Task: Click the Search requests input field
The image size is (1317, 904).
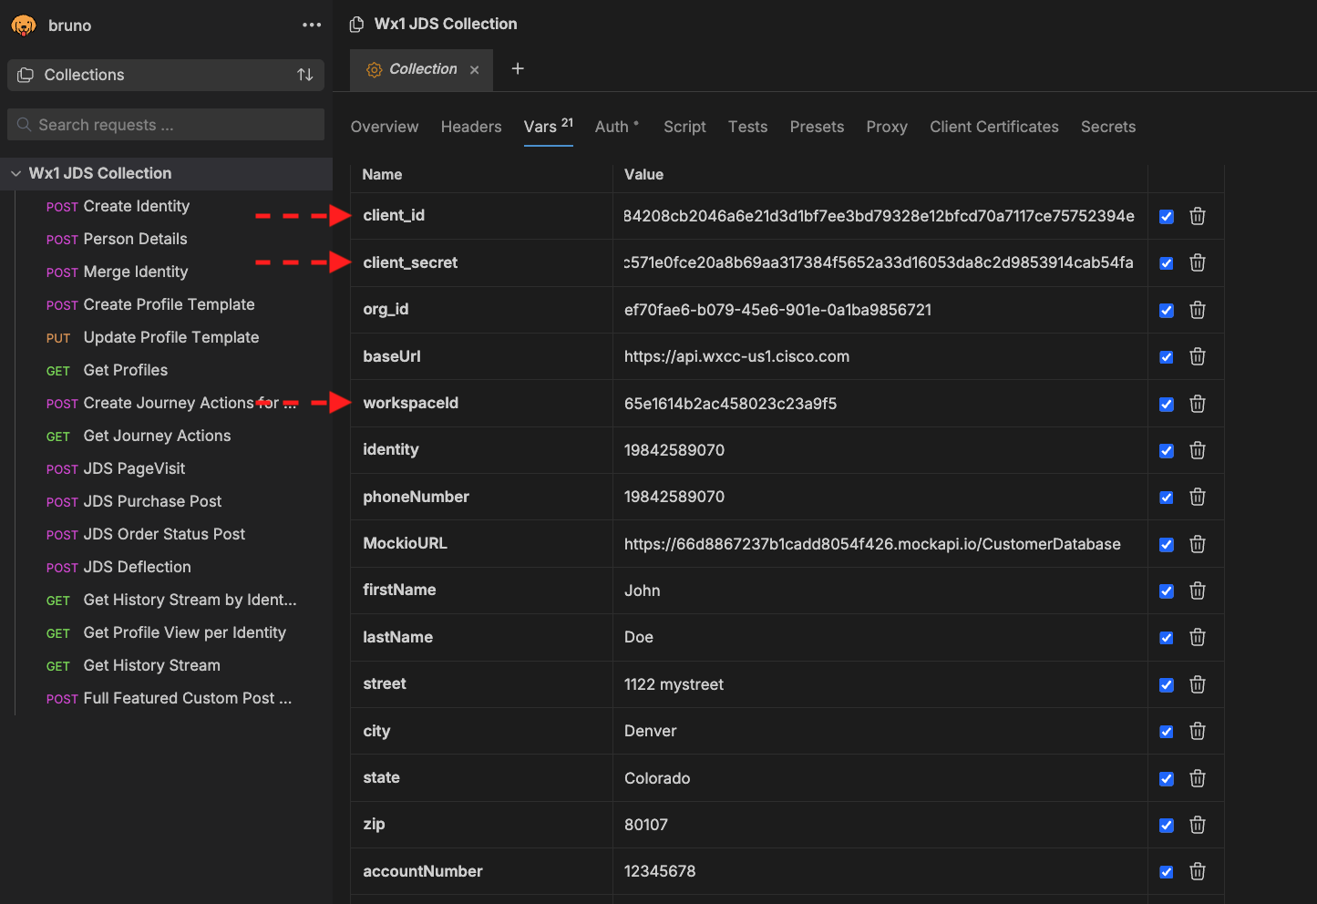Action: [x=166, y=125]
